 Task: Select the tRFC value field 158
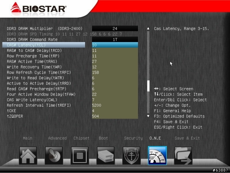coord(115,72)
